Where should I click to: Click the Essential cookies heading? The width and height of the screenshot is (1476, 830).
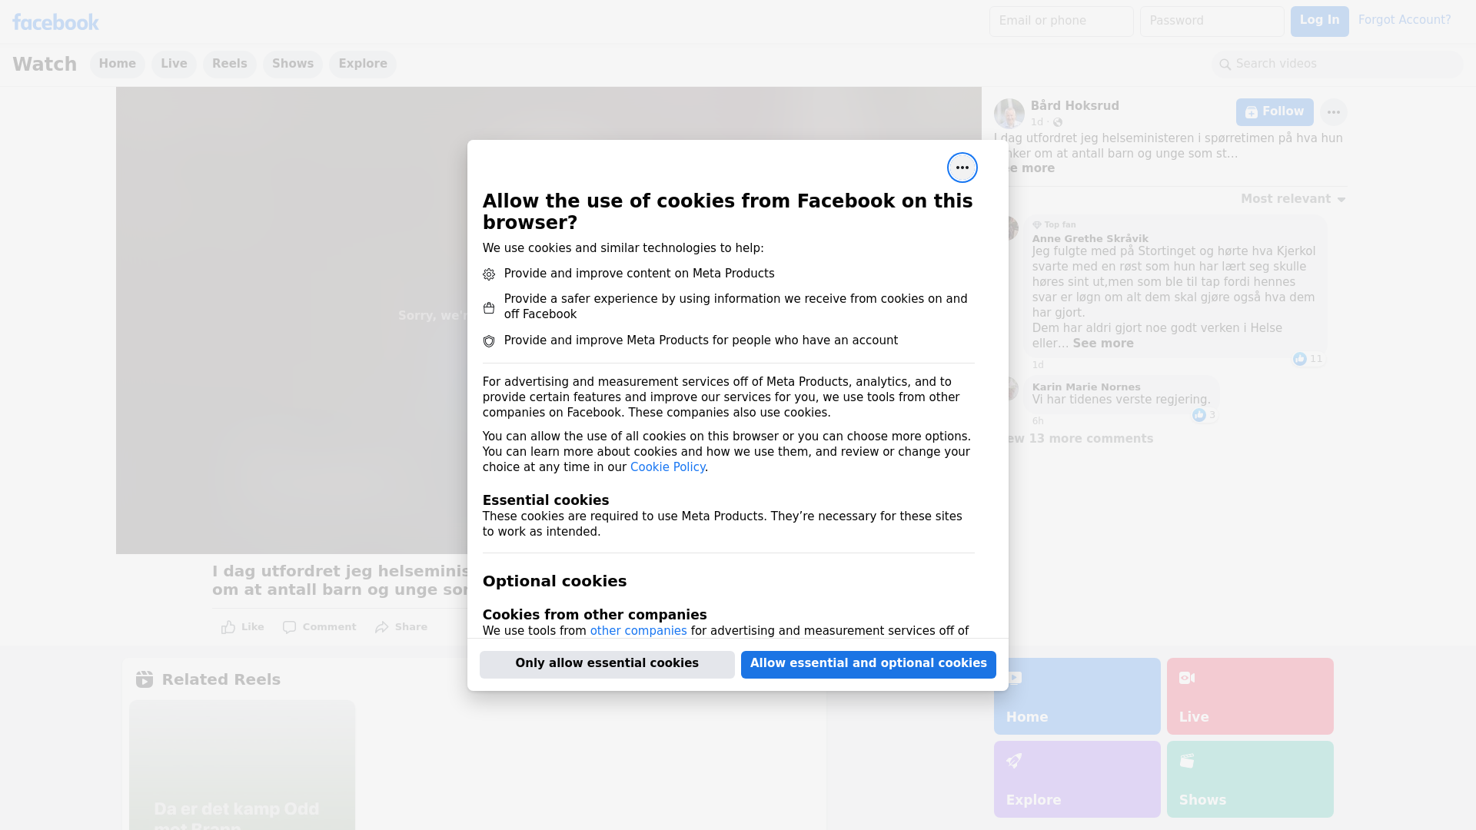(546, 500)
